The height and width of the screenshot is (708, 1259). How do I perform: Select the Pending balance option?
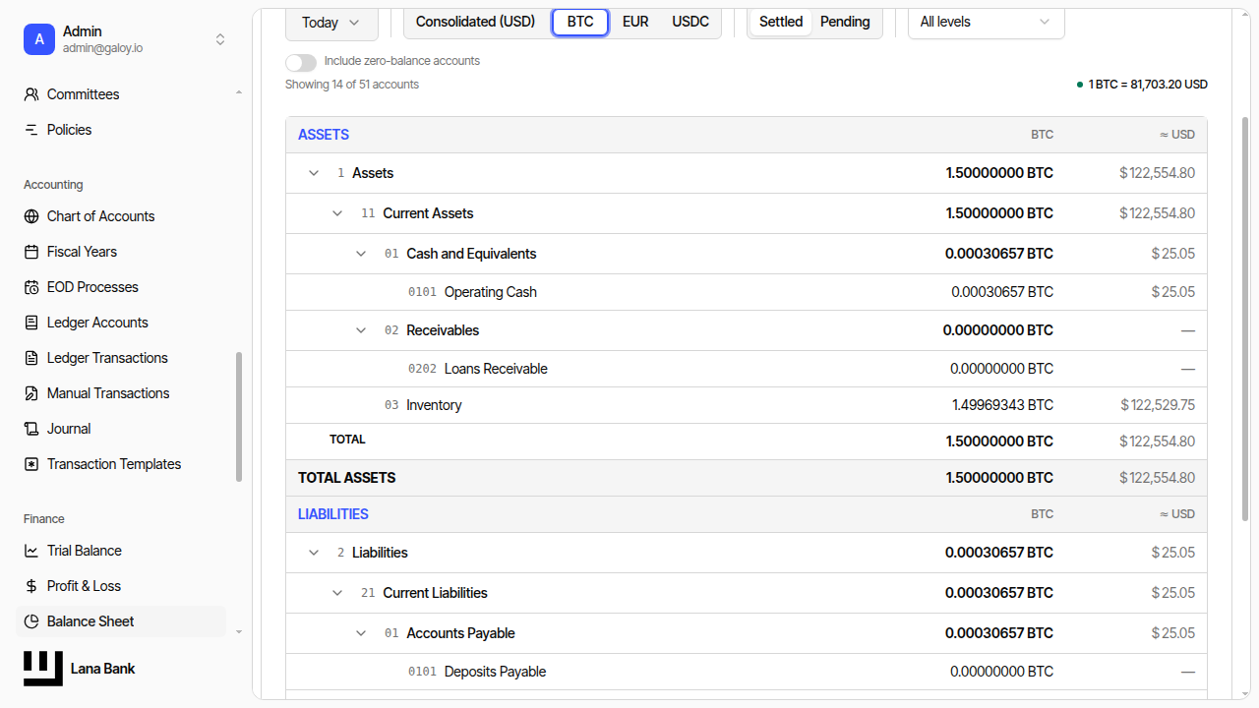(845, 22)
